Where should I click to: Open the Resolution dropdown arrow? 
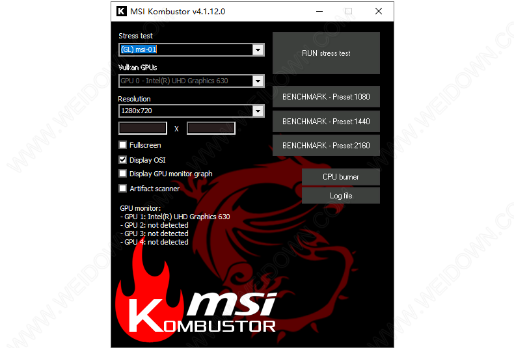pos(258,111)
